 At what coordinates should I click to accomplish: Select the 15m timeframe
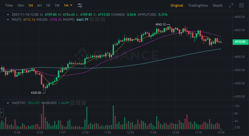(20, 5)
